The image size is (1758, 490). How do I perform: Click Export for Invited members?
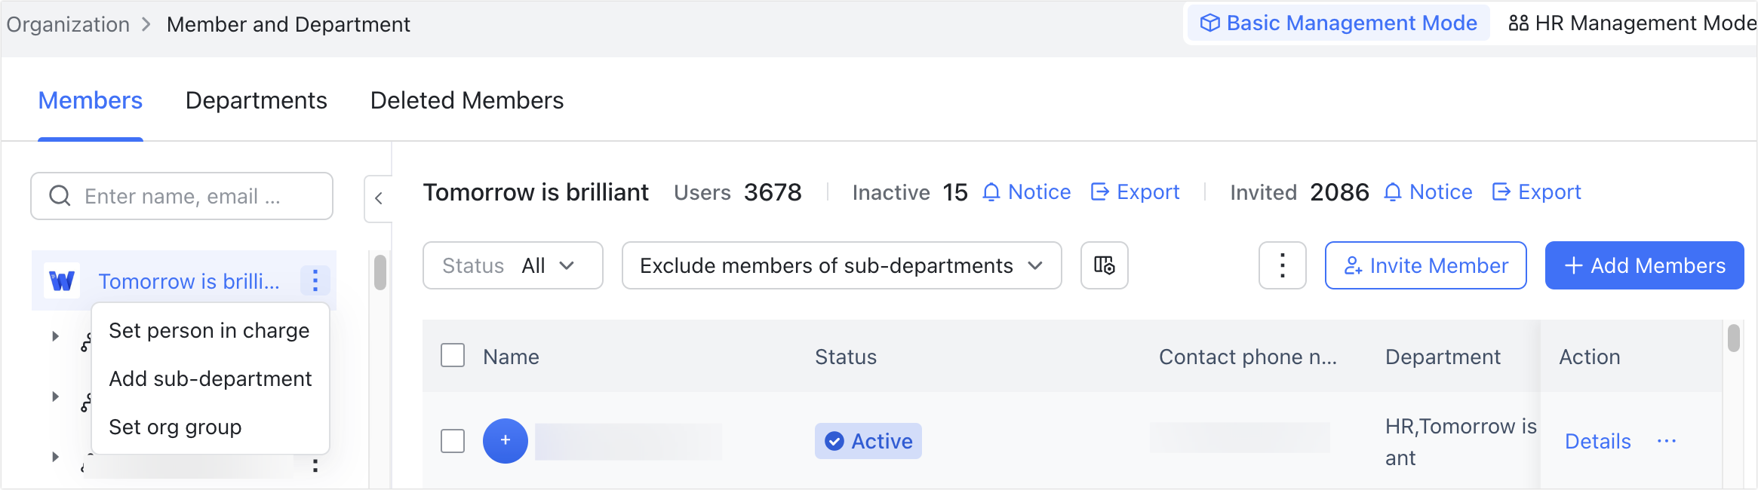click(x=1536, y=192)
